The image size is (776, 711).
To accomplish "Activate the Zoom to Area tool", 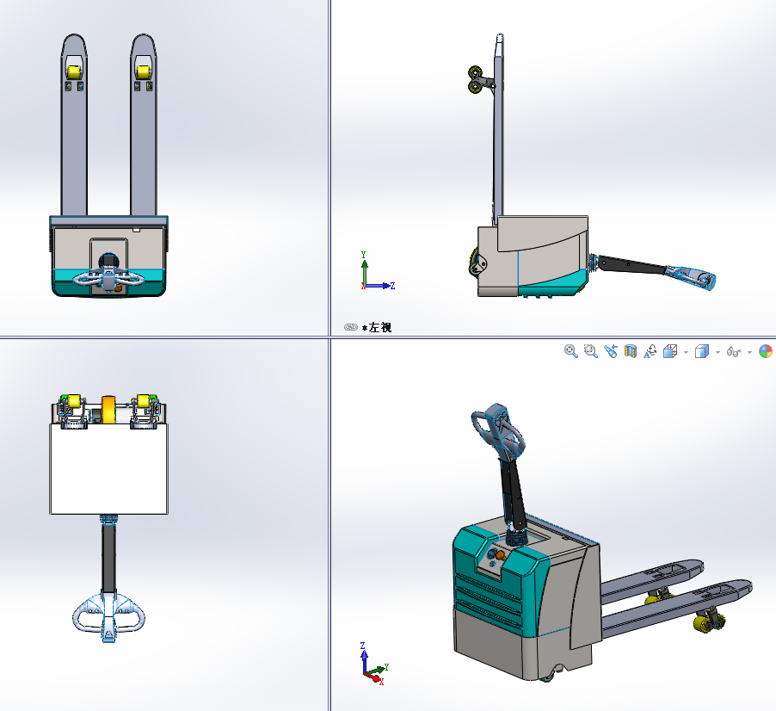I will [x=591, y=351].
